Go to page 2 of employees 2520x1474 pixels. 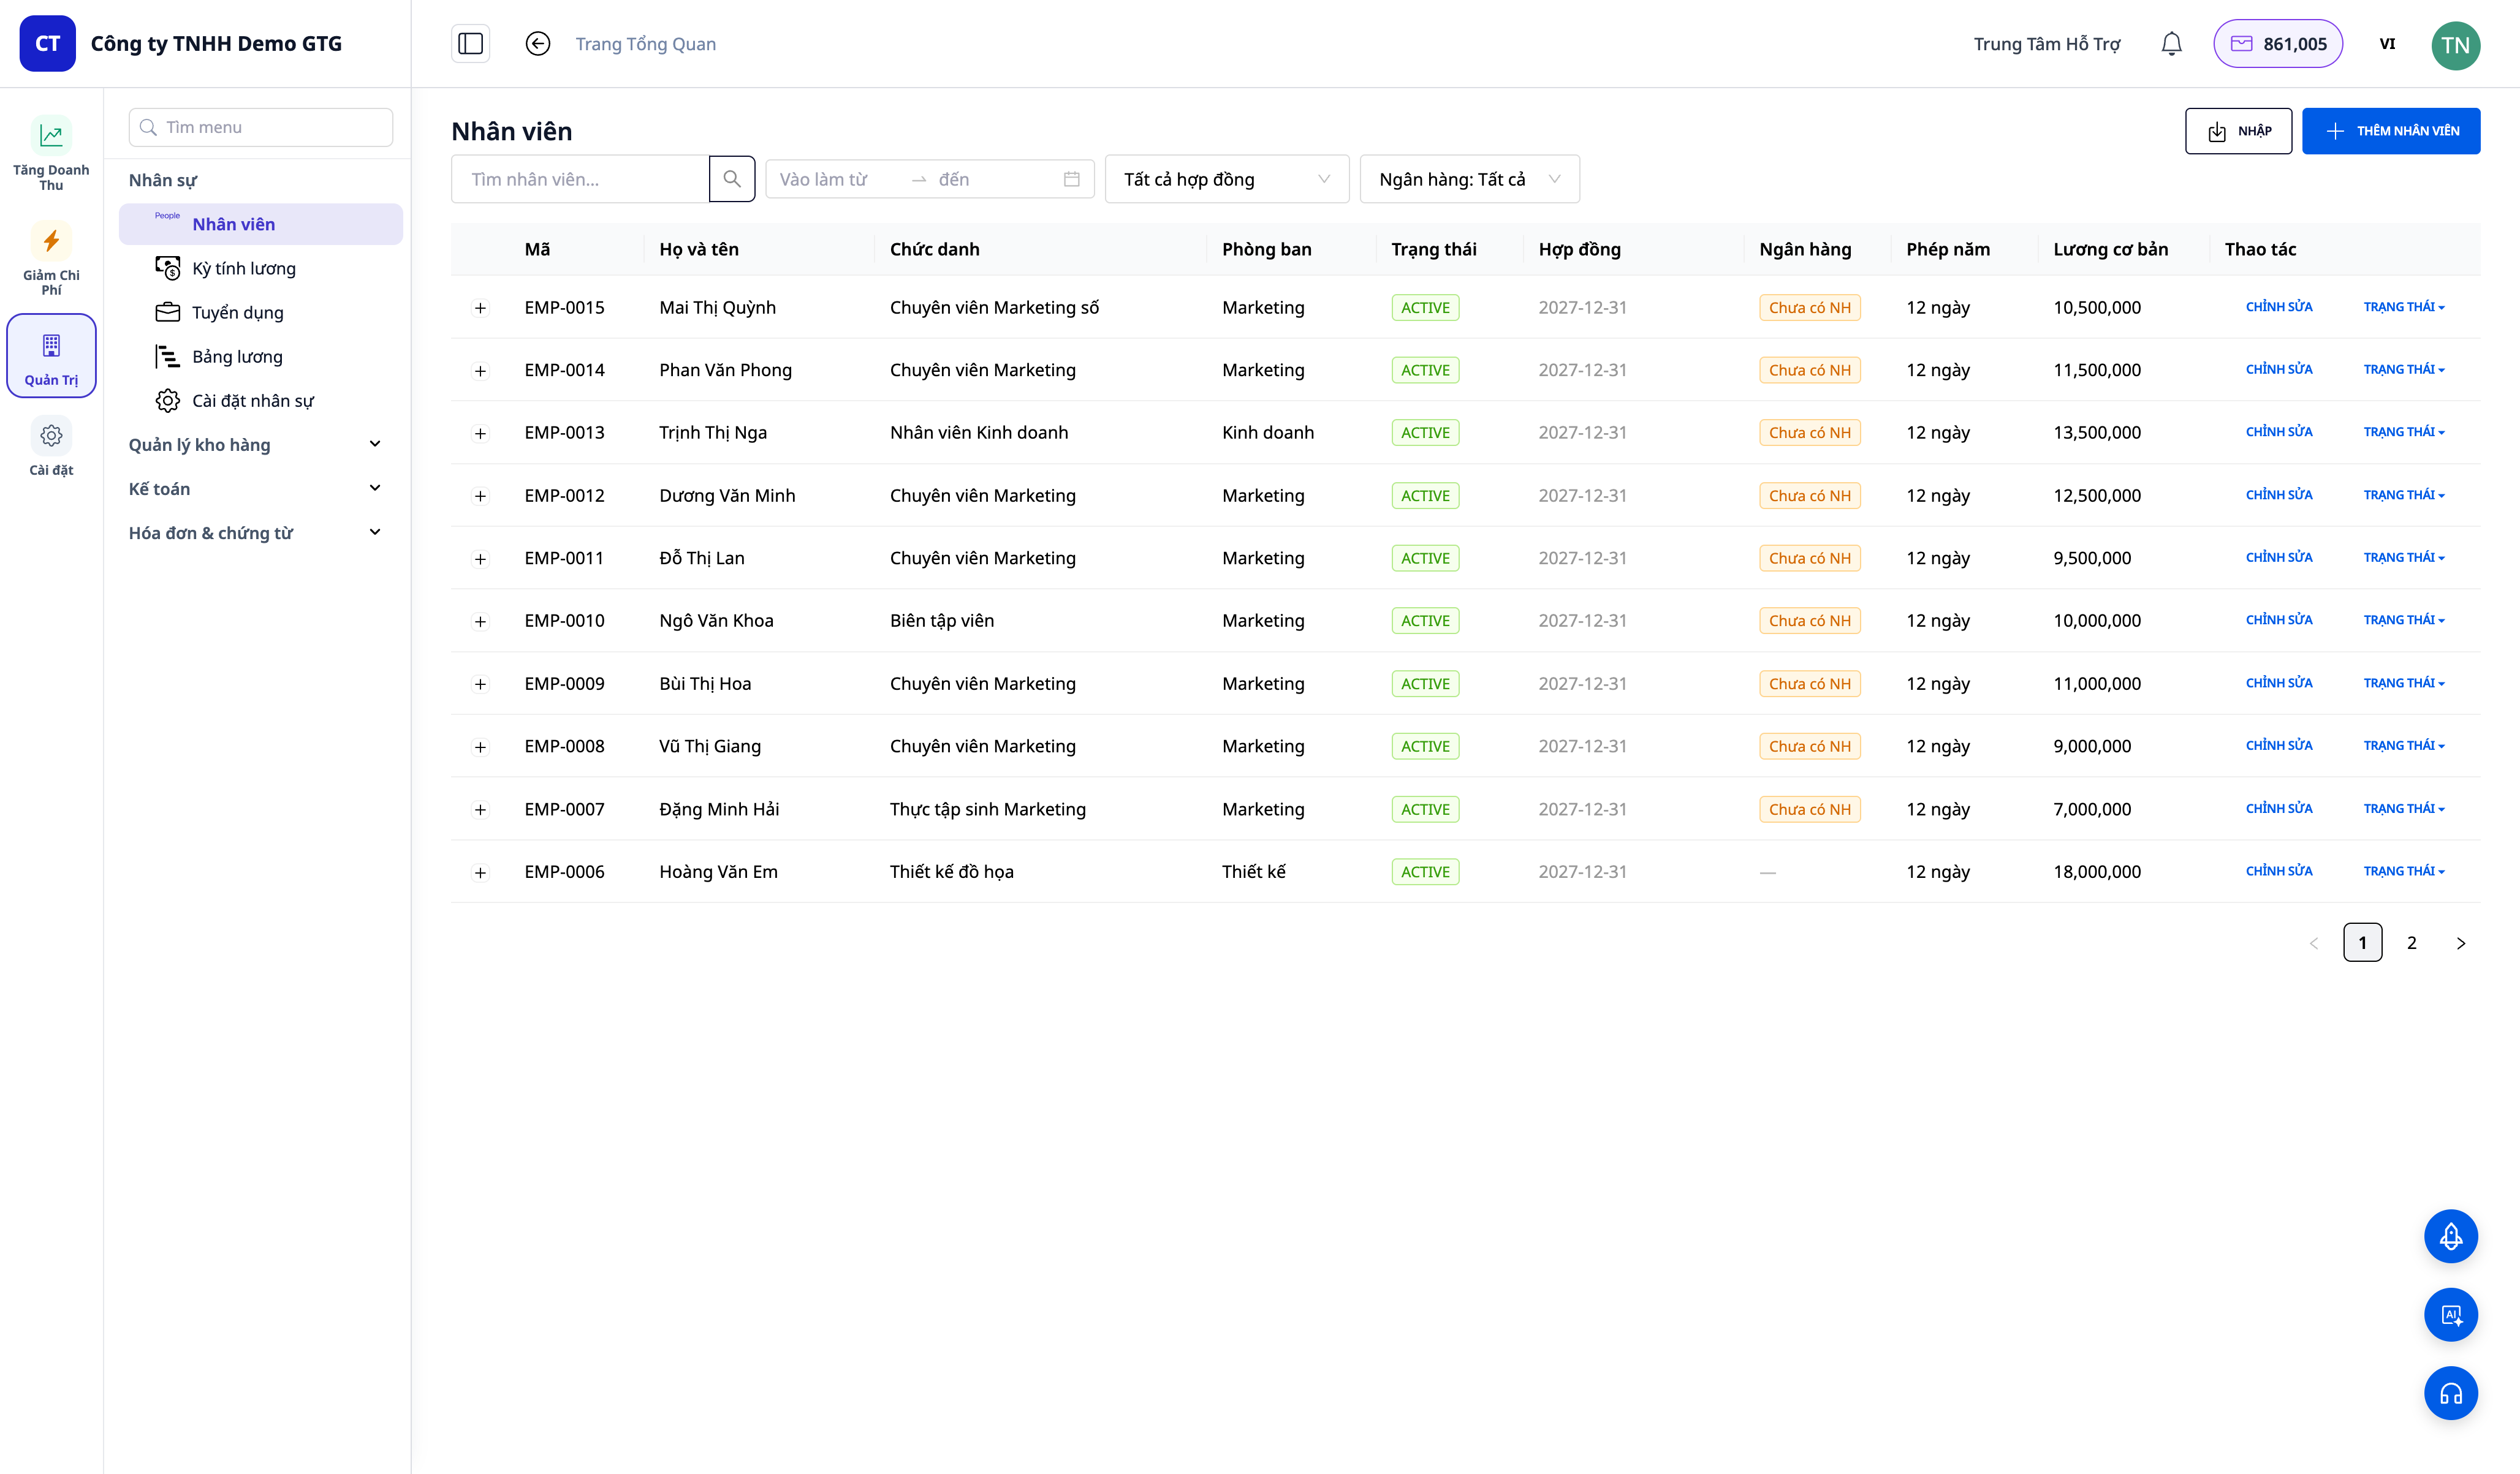2411,942
